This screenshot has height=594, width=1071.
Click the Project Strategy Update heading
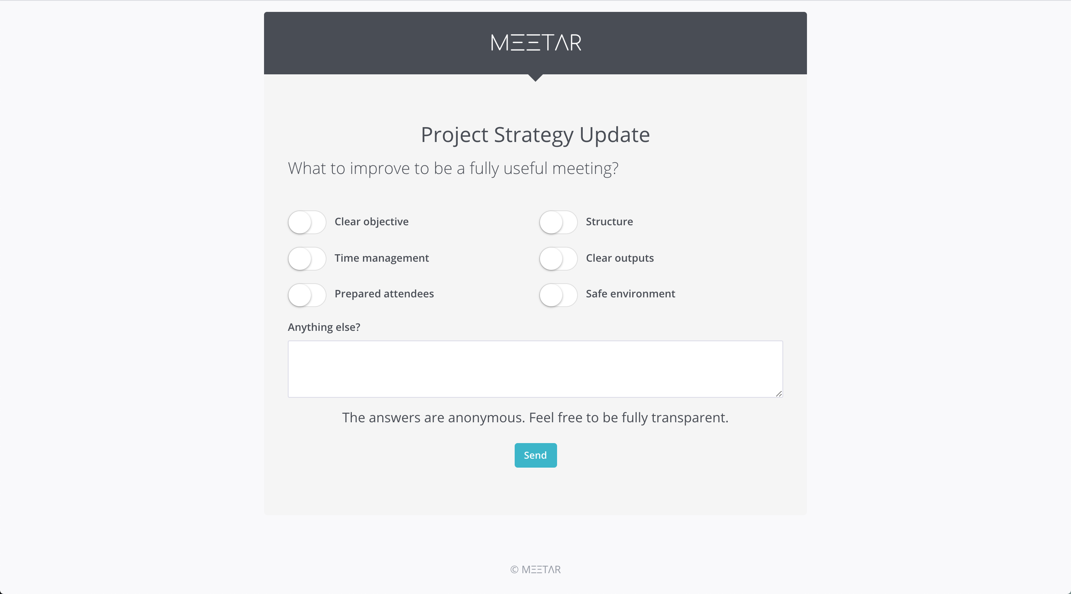coord(535,135)
